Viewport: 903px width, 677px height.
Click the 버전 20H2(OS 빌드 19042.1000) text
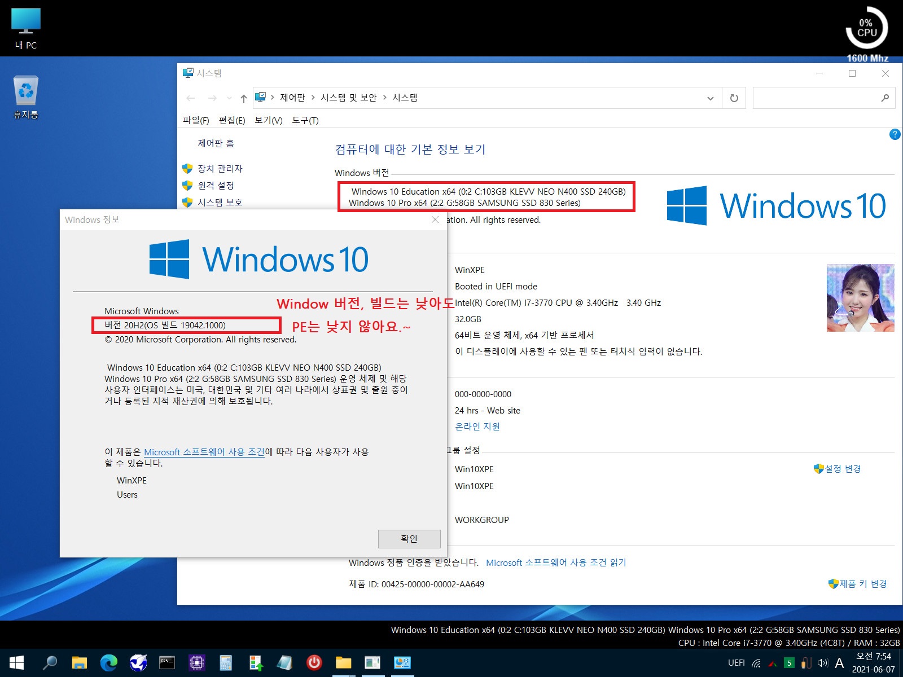(165, 325)
